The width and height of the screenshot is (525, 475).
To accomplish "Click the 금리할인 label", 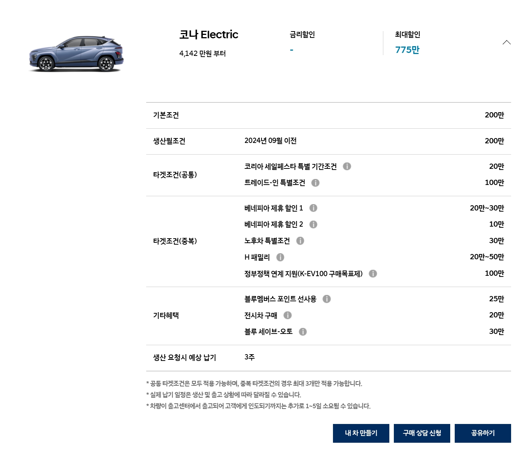I will click(302, 35).
